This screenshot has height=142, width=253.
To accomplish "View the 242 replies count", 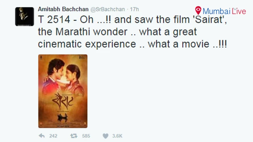I will 53,136.
